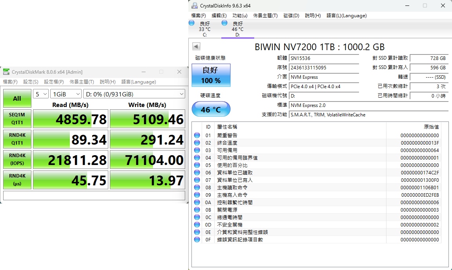This screenshot has width=452, height=270.
Task: Click the CrystalDiskMark title bar app icon
Action: coord(6,72)
